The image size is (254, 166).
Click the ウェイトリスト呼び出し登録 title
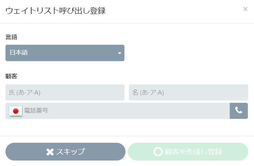pos(55,11)
